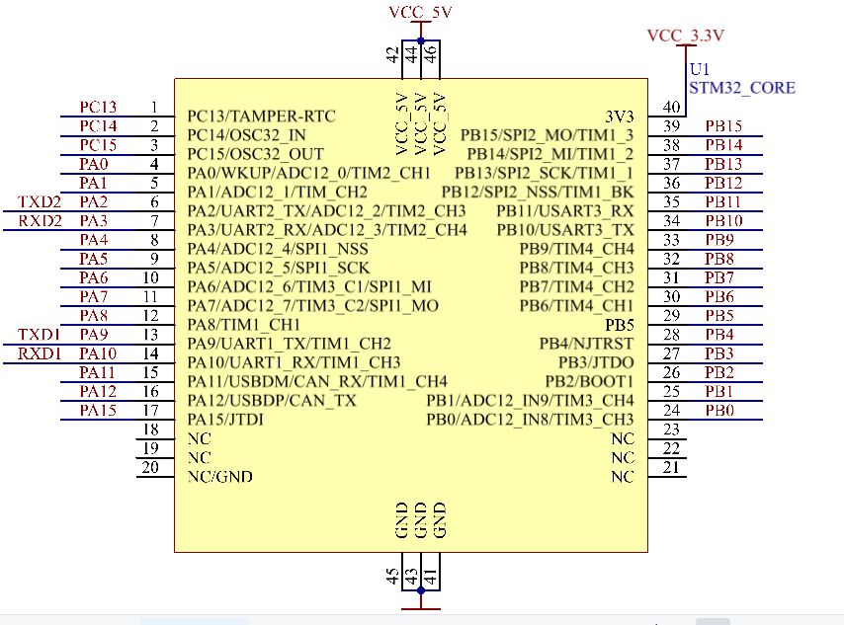844x625 pixels.
Task: Click the U1 designator text
Action: [699, 69]
